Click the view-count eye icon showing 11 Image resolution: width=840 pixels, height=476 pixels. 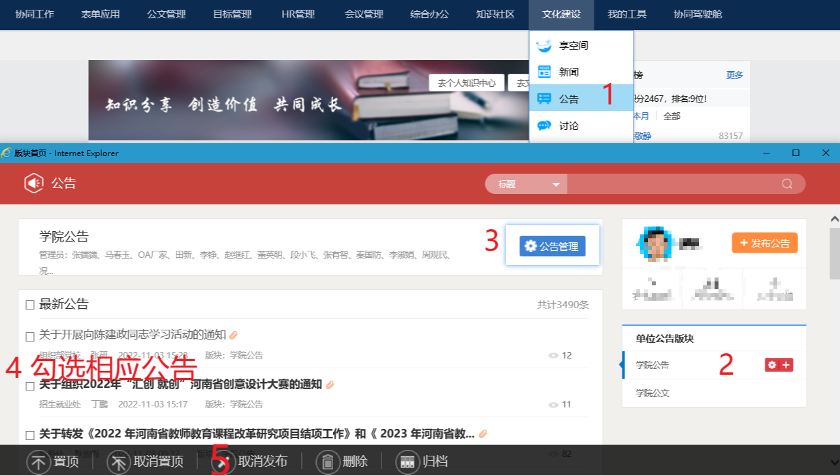point(553,405)
